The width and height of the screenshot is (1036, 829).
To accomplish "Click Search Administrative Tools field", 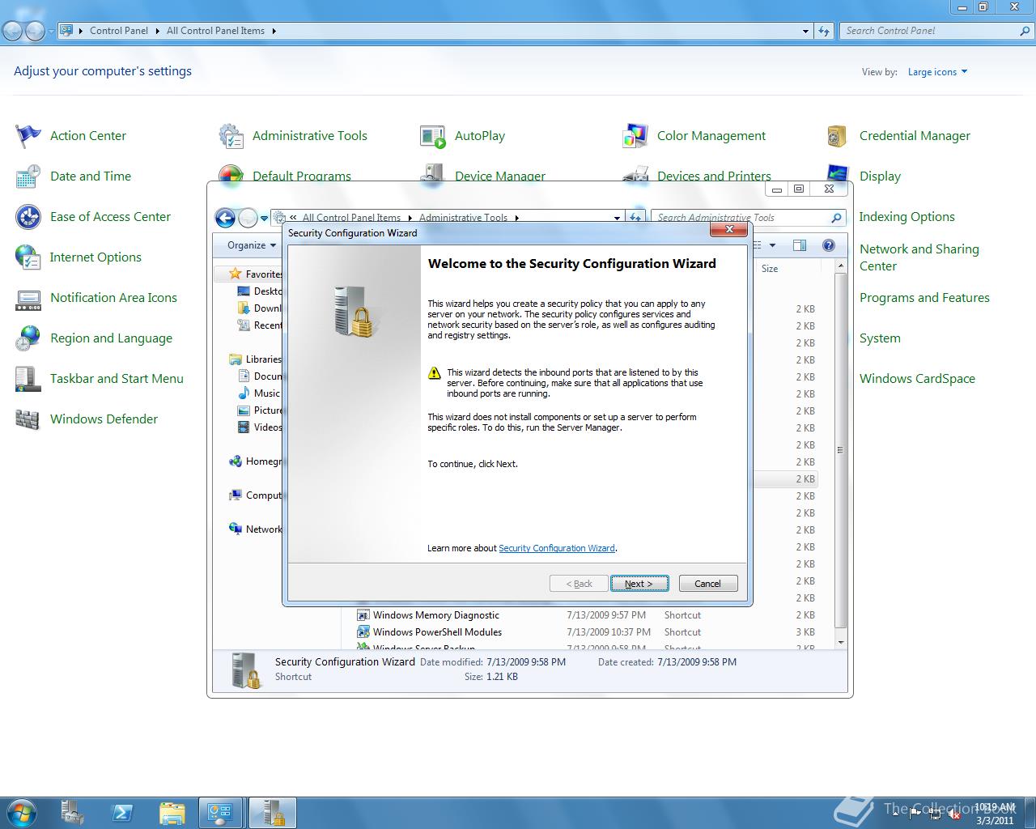I will [741, 218].
